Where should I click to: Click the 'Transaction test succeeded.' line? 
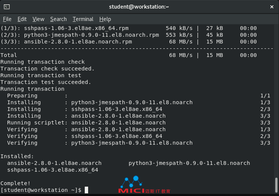[x=46, y=82]
